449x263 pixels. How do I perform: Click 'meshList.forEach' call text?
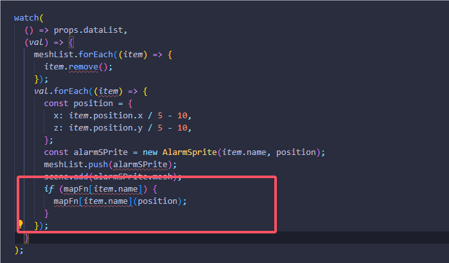pos(74,55)
